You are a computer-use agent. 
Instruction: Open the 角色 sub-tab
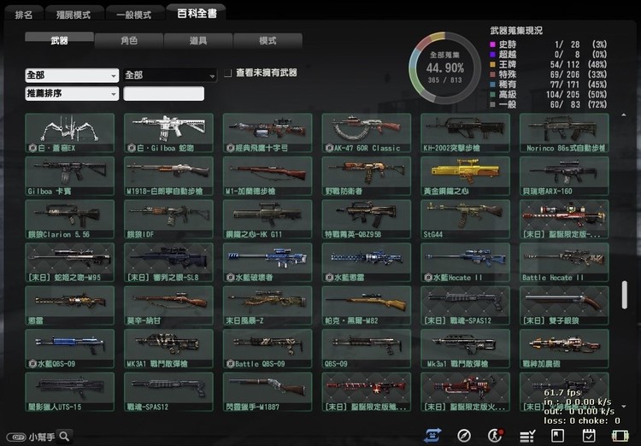129,40
